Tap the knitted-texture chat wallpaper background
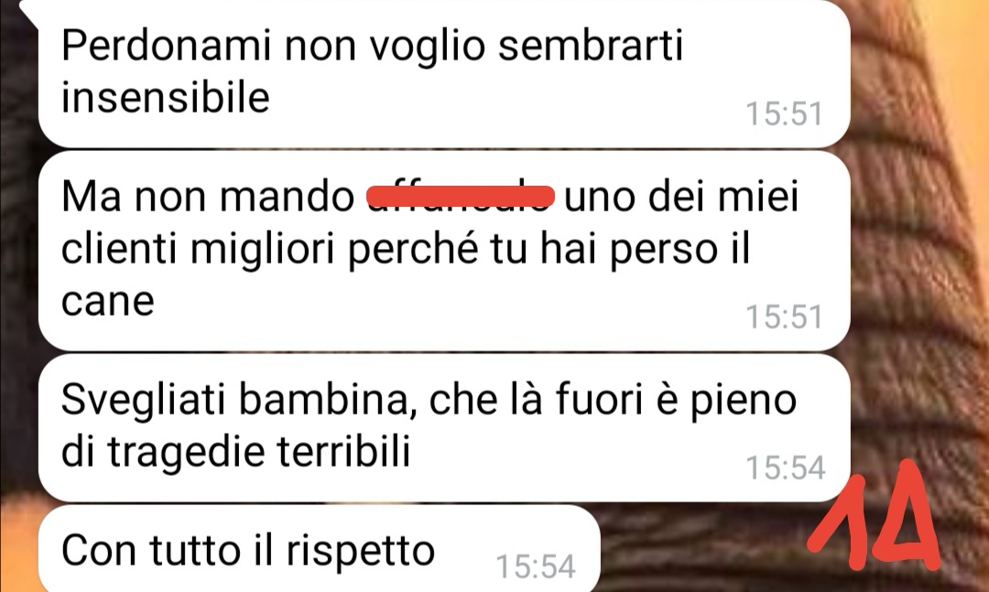Image resolution: width=989 pixels, height=592 pixels. [918, 253]
